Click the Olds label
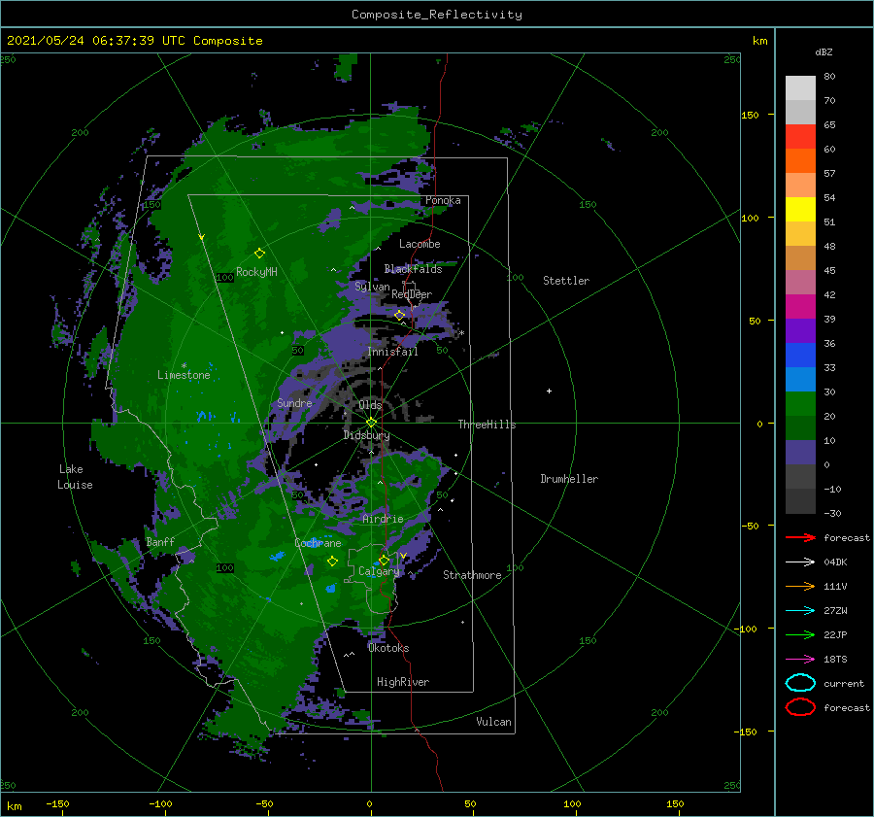The height and width of the screenshot is (817, 874). 370,404
